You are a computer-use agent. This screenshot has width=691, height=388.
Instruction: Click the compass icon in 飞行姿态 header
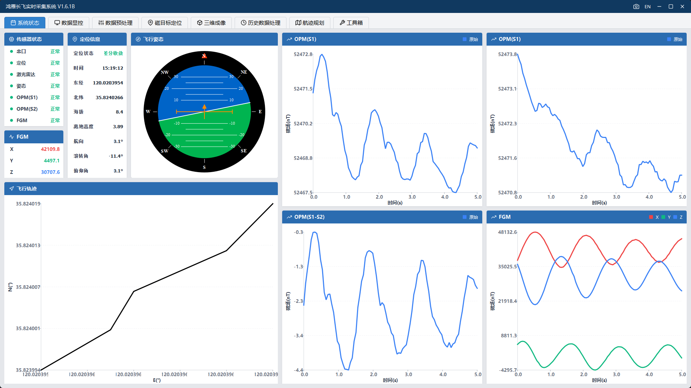click(x=138, y=39)
